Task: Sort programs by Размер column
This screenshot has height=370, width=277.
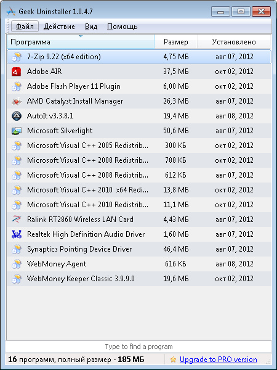Action: pos(175,42)
